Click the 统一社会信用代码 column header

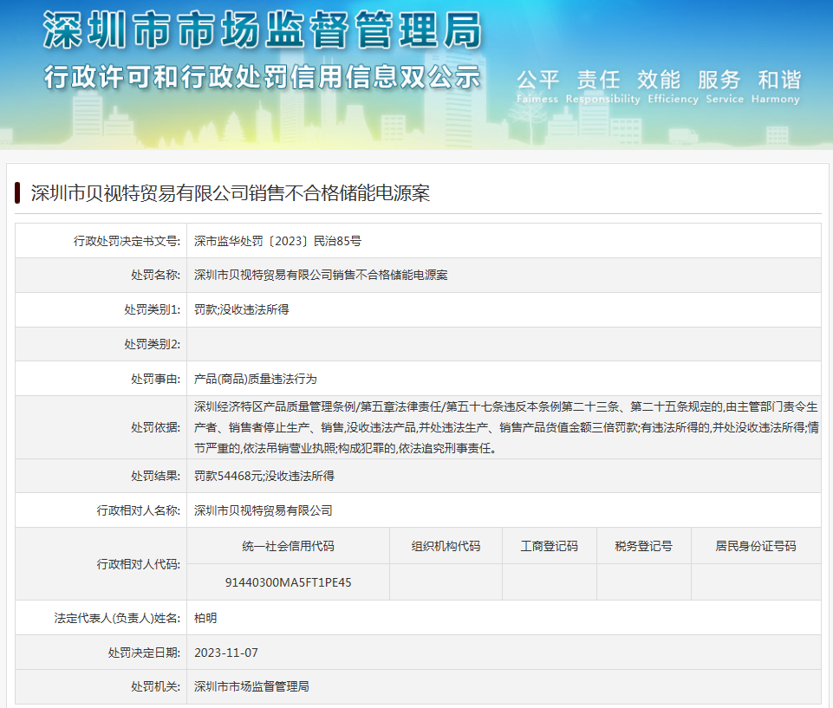pyautogui.click(x=288, y=546)
